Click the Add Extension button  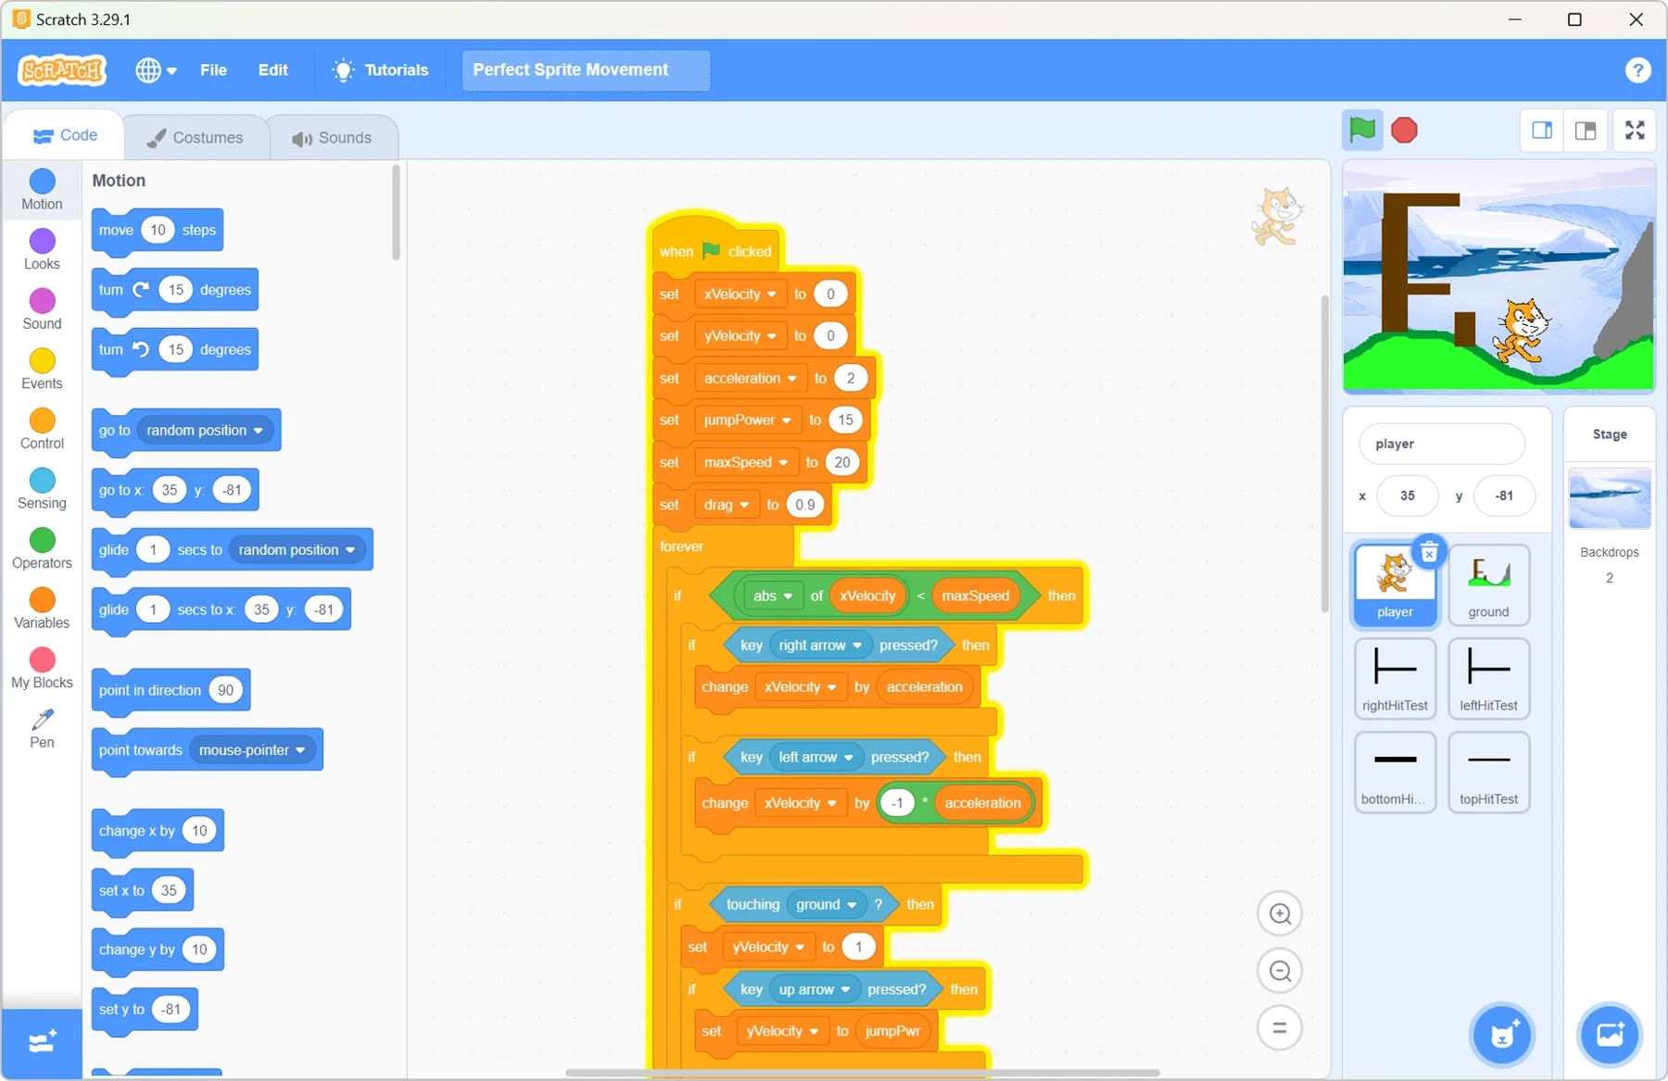[42, 1043]
